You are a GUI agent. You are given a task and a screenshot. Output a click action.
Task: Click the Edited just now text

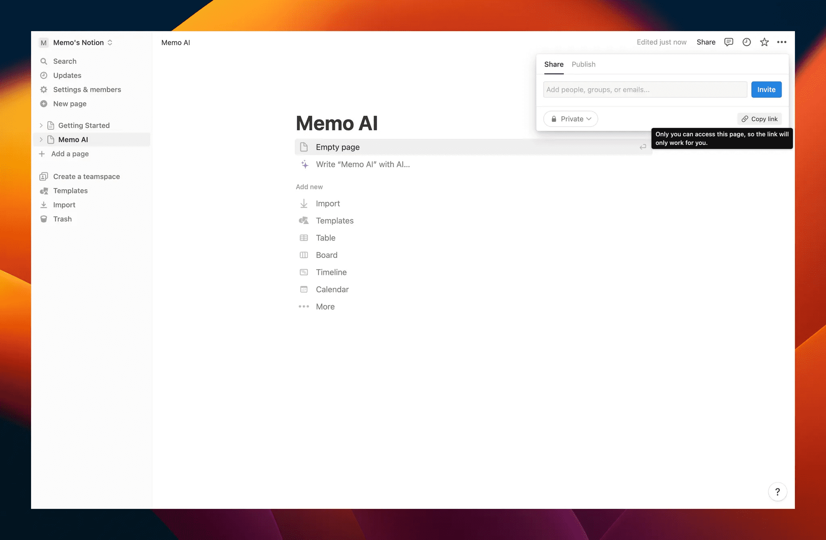661,42
